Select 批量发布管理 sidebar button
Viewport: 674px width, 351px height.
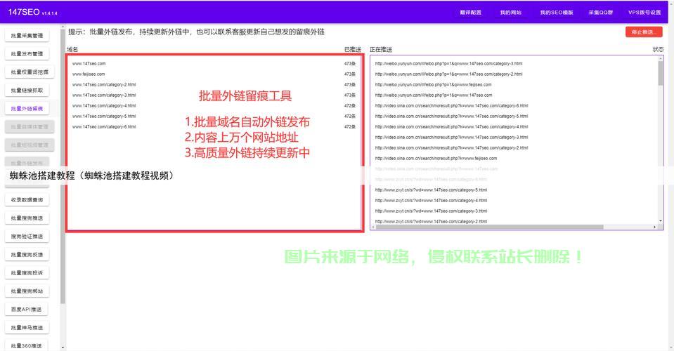point(27,54)
